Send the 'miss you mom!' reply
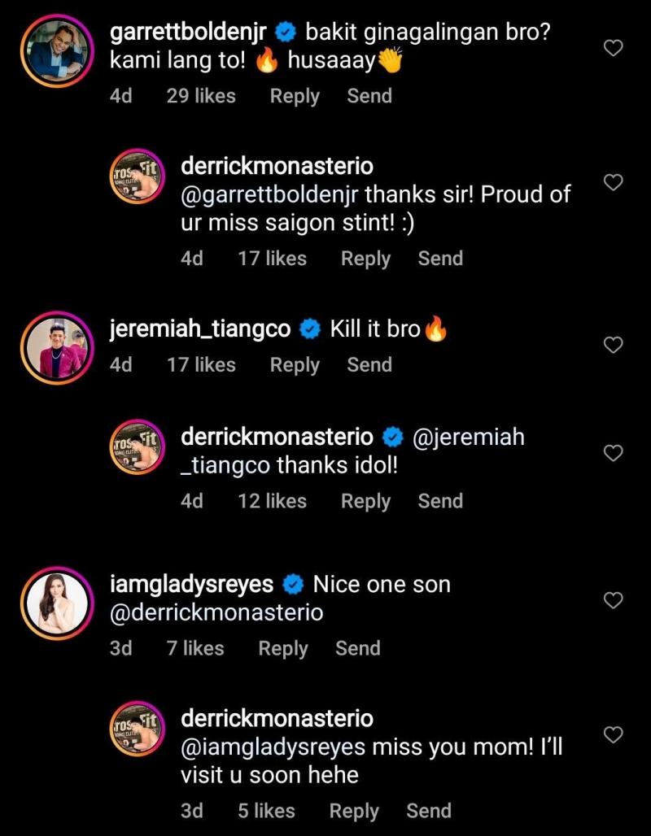Viewport: 651px width, 836px height. [x=429, y=811]
